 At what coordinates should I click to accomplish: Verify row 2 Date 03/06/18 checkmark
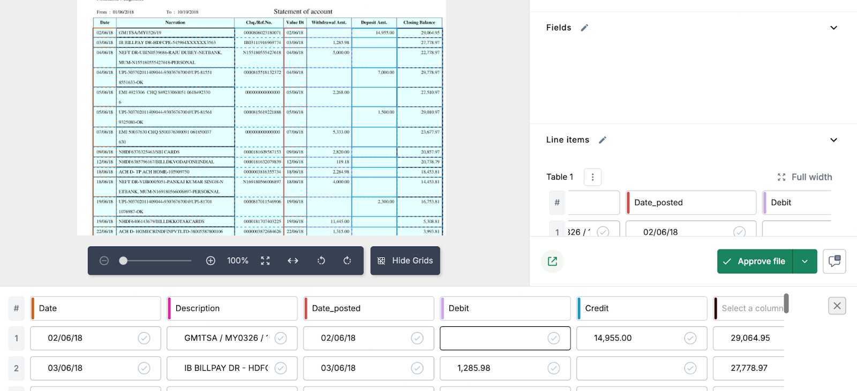click(x=144, y=368)
